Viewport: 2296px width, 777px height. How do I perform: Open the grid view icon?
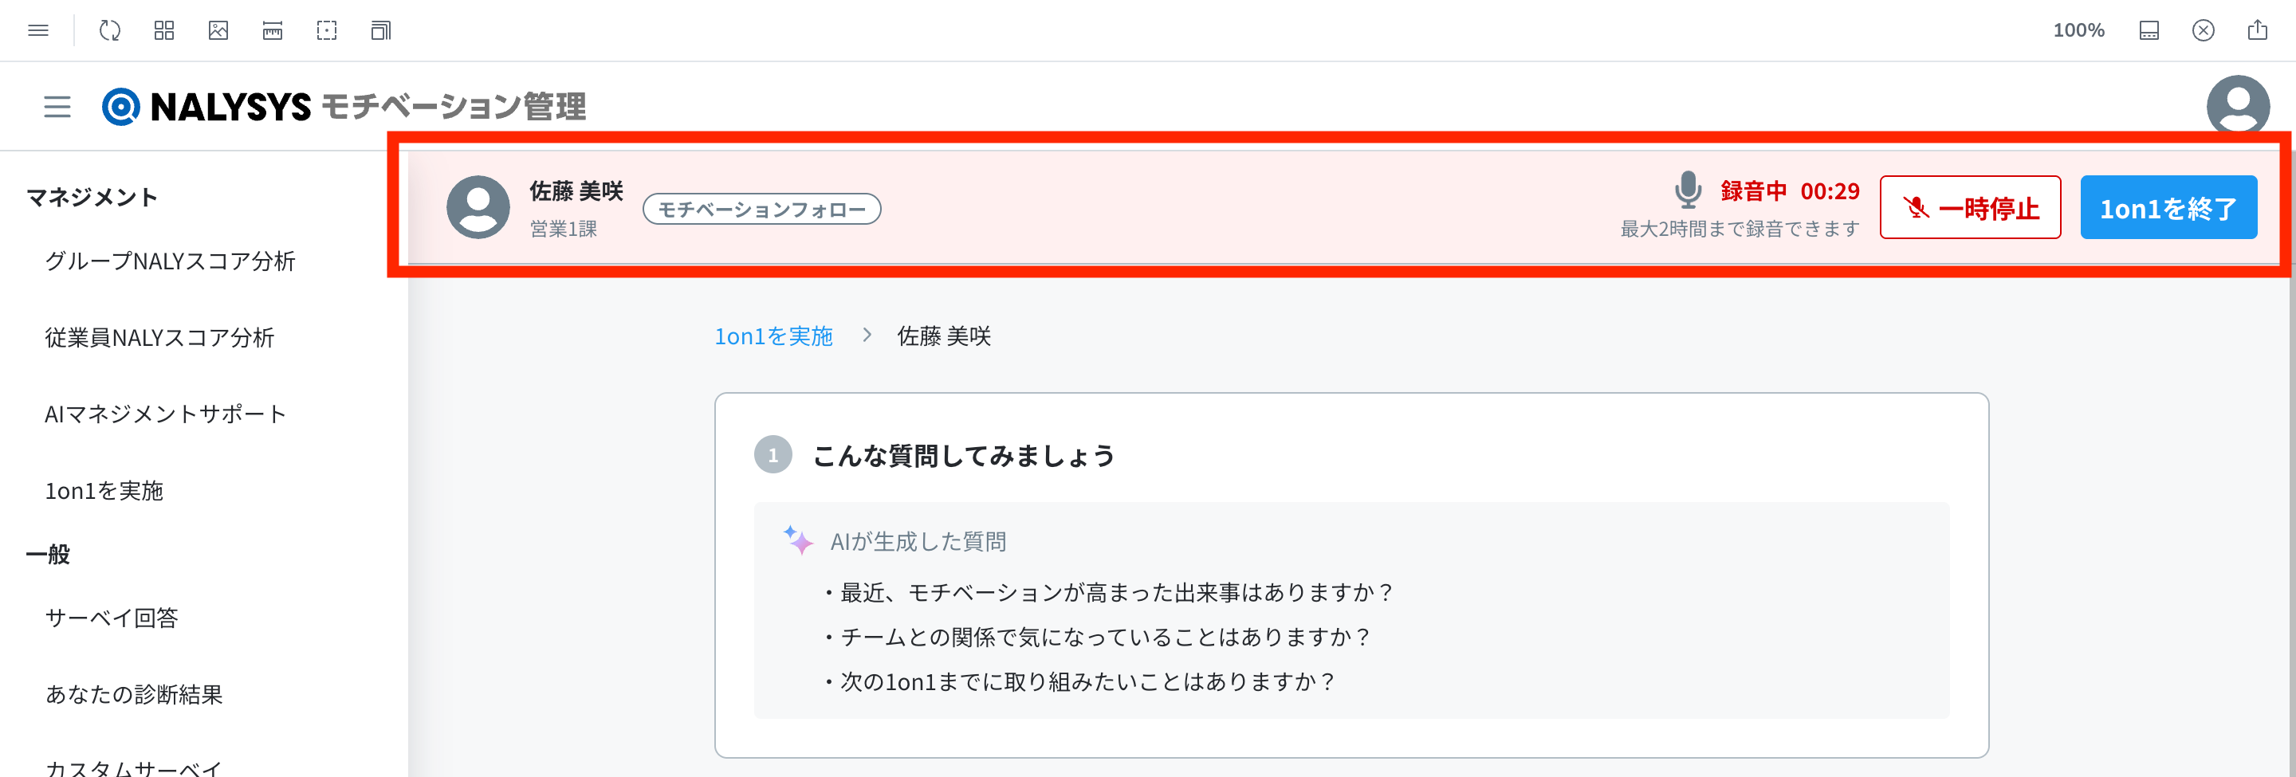pyautogui.click(x=164, y=30)
